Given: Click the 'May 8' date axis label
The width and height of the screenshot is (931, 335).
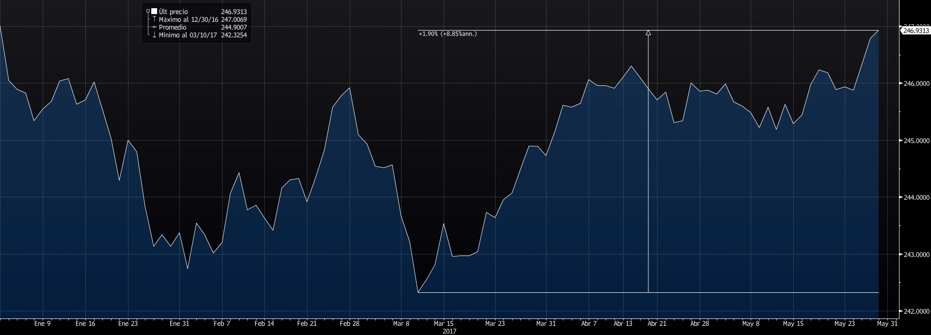Looking at the screenshot, I should click(x=751, y=324).
